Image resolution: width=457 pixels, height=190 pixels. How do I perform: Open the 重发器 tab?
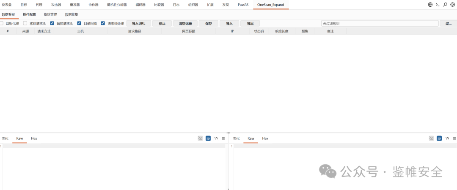(x=74, y=5)
